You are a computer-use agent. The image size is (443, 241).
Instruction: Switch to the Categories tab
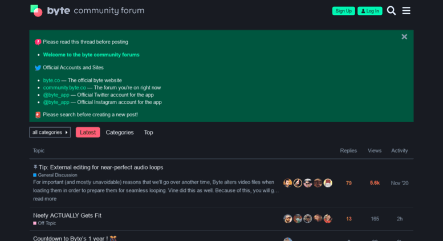pyautogui.click(x=120, y=132)
